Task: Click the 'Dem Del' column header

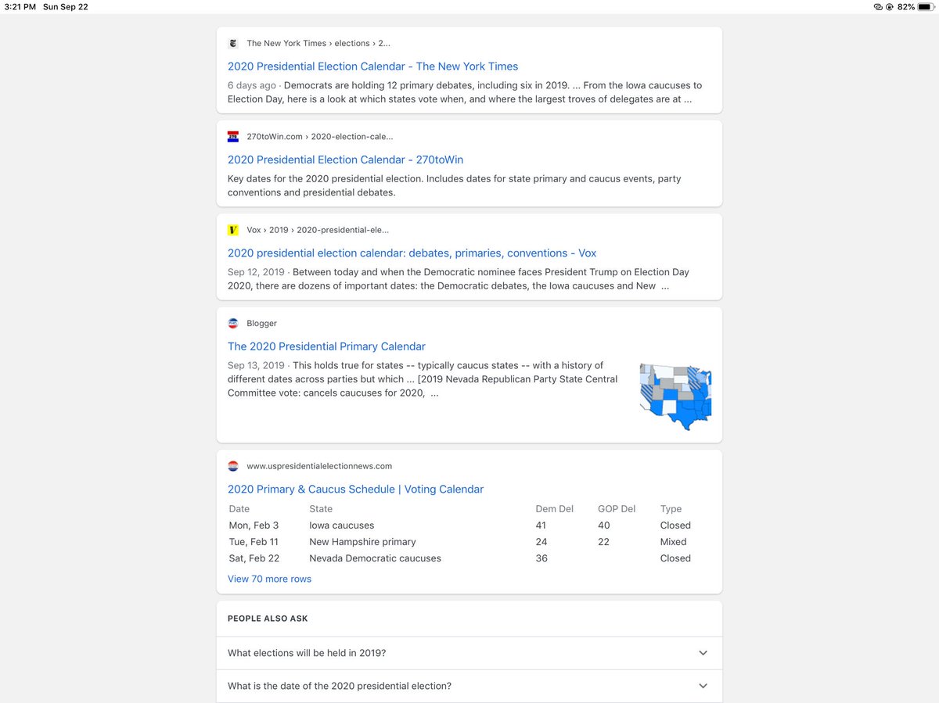Action: pos(554,509)
